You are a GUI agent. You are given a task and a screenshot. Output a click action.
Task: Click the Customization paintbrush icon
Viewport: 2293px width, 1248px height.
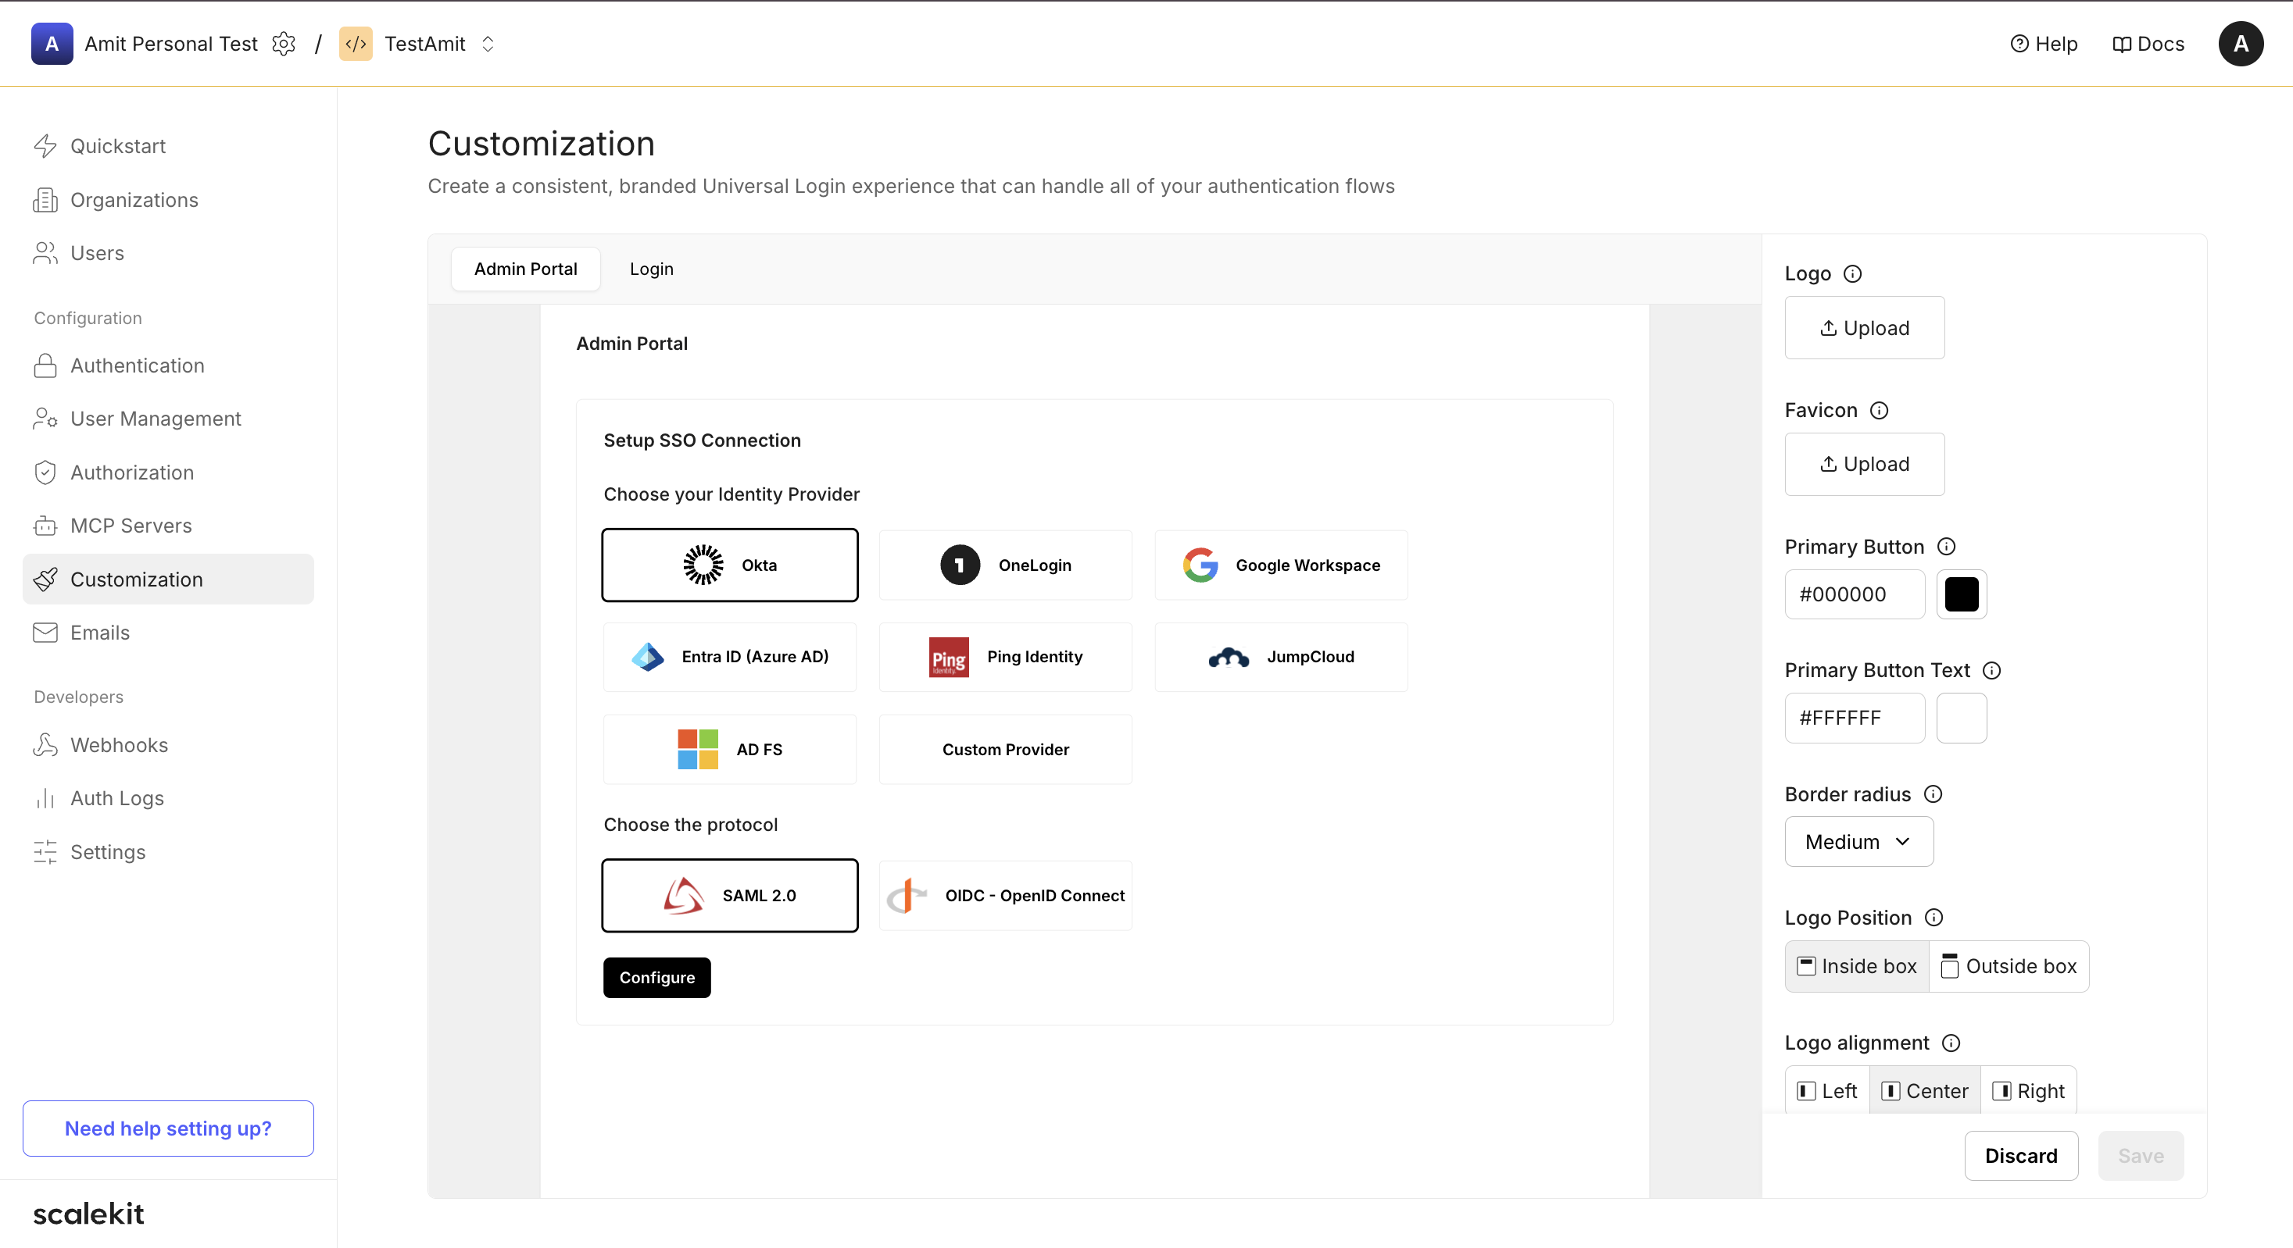pyautogui.click(x=45, y=579)
